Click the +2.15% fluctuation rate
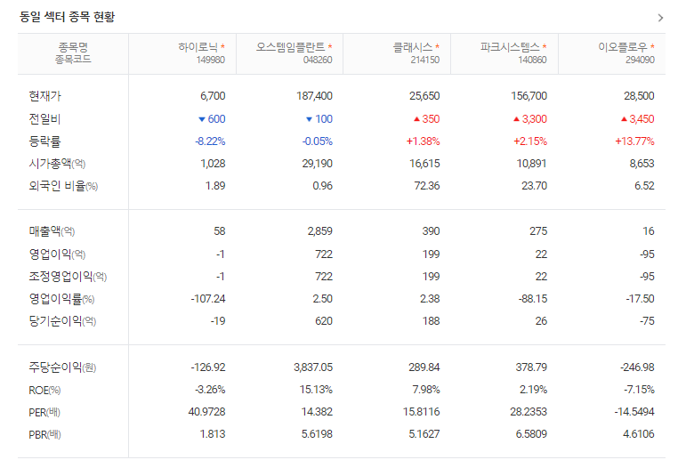Screen dimensions: 678x460 pos(530,141)
